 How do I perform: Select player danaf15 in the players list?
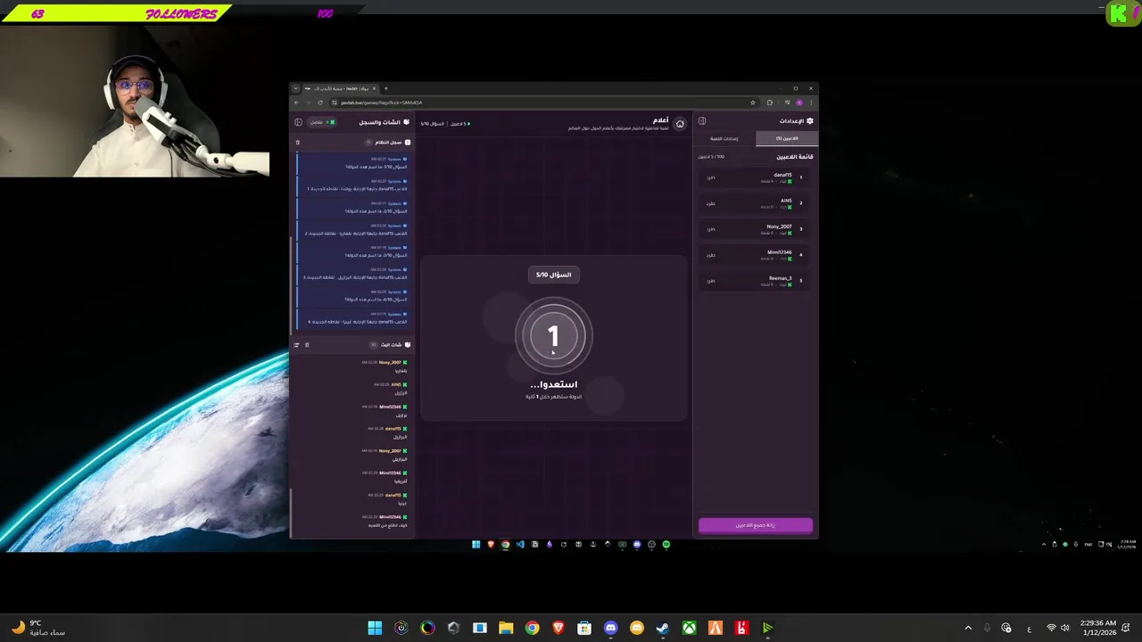point(756,177)
